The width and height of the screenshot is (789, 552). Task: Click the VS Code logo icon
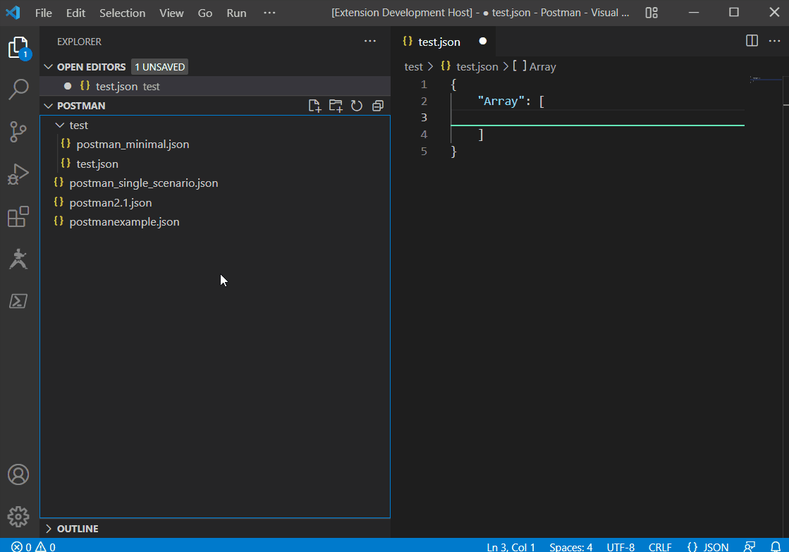click(13, 13)
